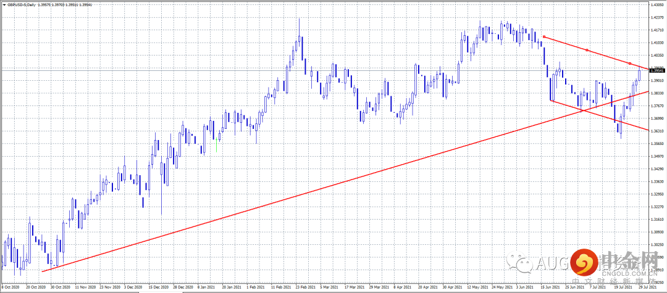Click the 15 Jun 2021 date label

tap(549, 287)
